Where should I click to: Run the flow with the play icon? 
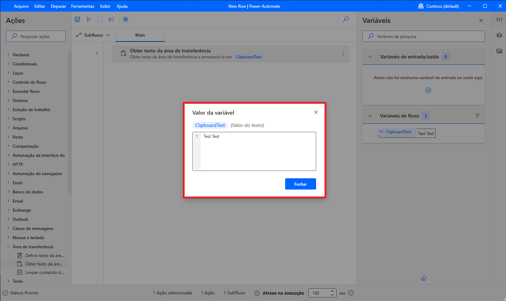click(89, 19)
